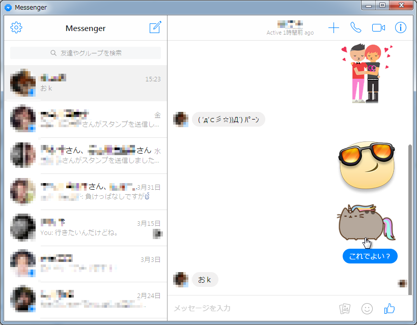Compose a new message
Screen dimensions: 417x325
(155, 27)
